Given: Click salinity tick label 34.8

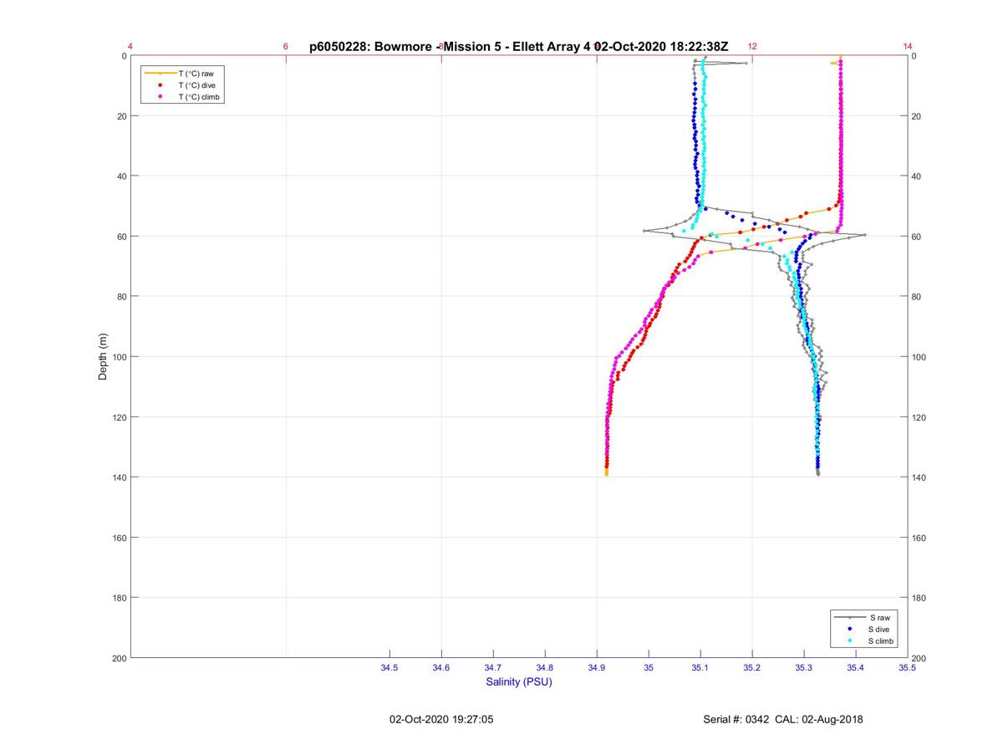Looking at the screenshot, I should 545,668.
